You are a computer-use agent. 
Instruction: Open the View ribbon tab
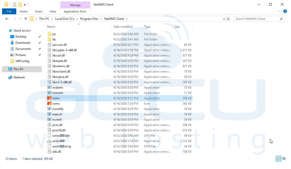(x=53, y=11)
